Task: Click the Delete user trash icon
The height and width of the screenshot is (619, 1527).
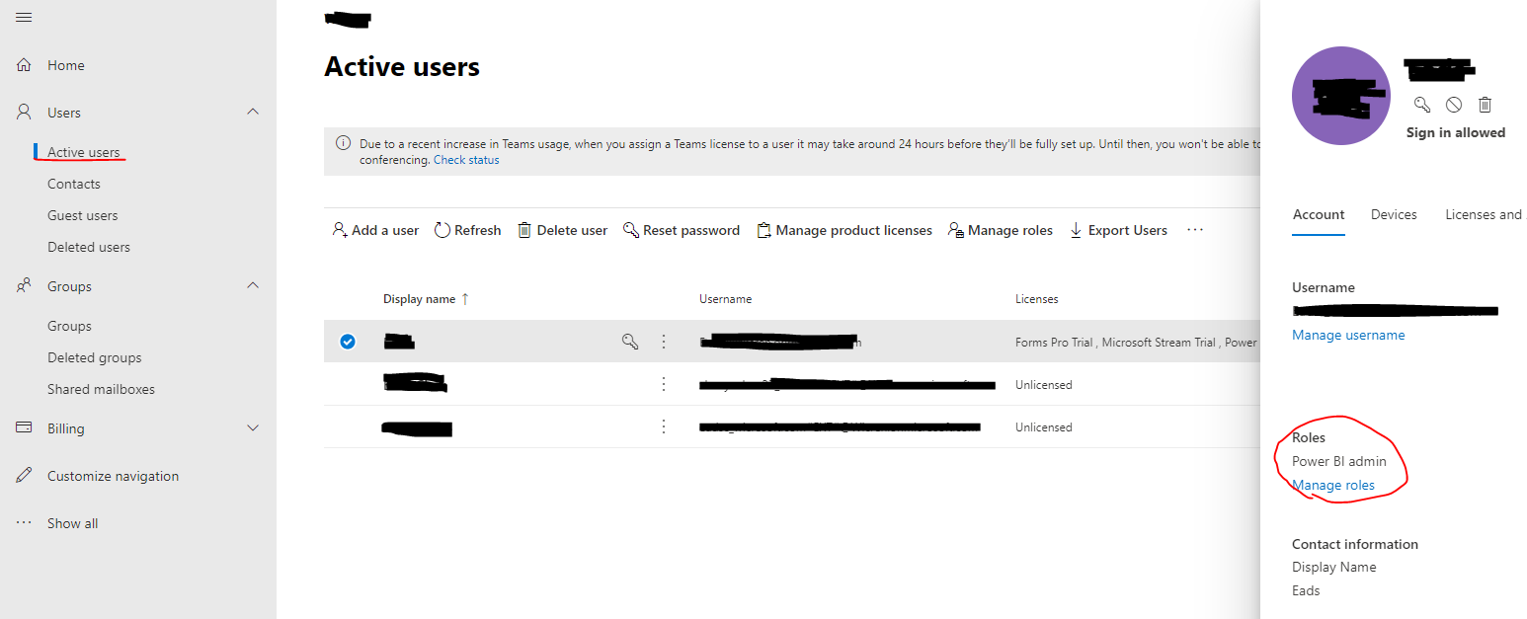Action: coord(524,230)
